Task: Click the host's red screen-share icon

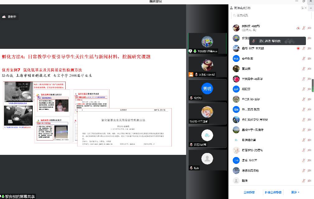Action: coord(298,28)
